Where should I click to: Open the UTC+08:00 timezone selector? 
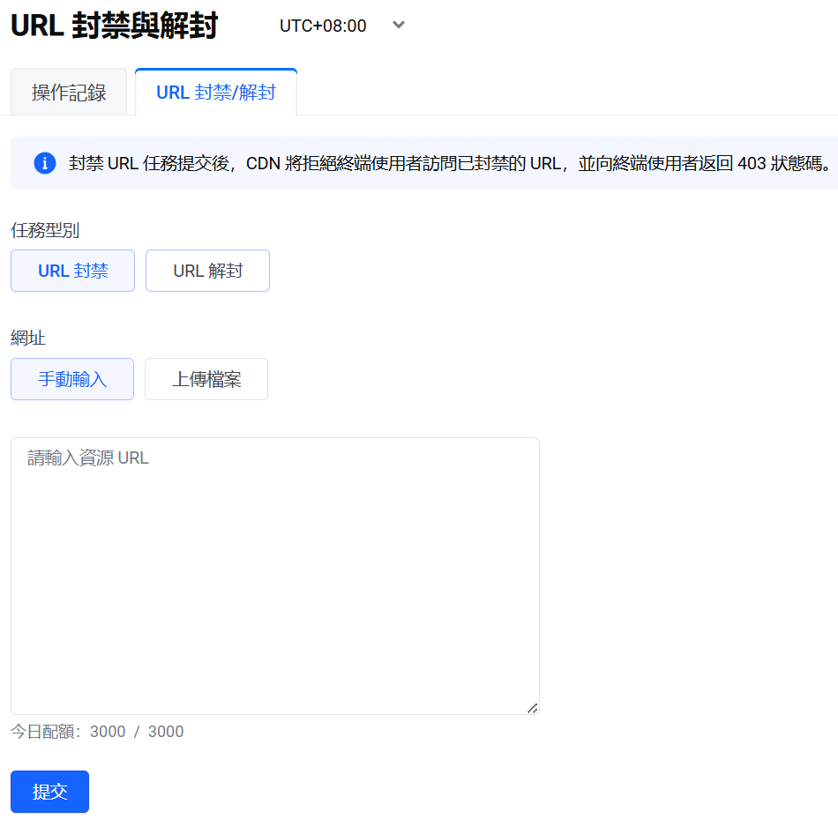coord(323,26)
